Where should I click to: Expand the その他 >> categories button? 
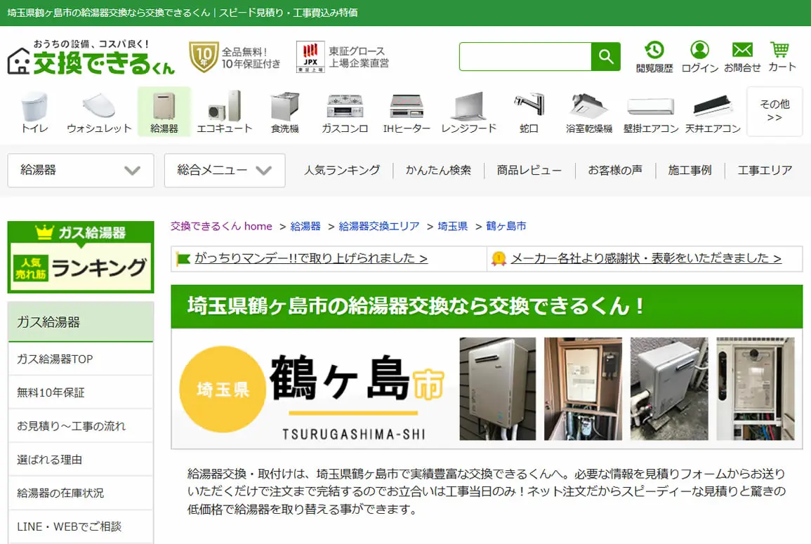[x=774, y=111]
